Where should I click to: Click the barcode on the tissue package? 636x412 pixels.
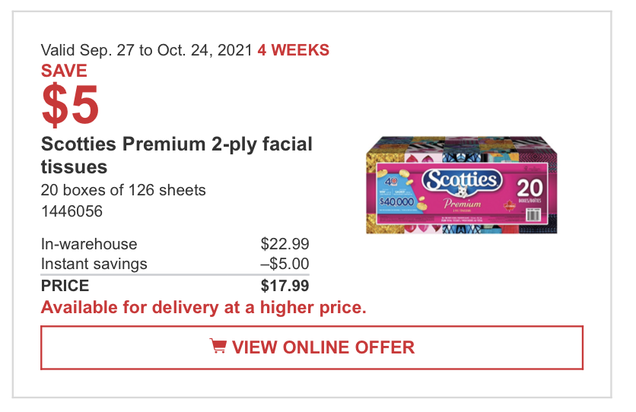coord(533,214)
